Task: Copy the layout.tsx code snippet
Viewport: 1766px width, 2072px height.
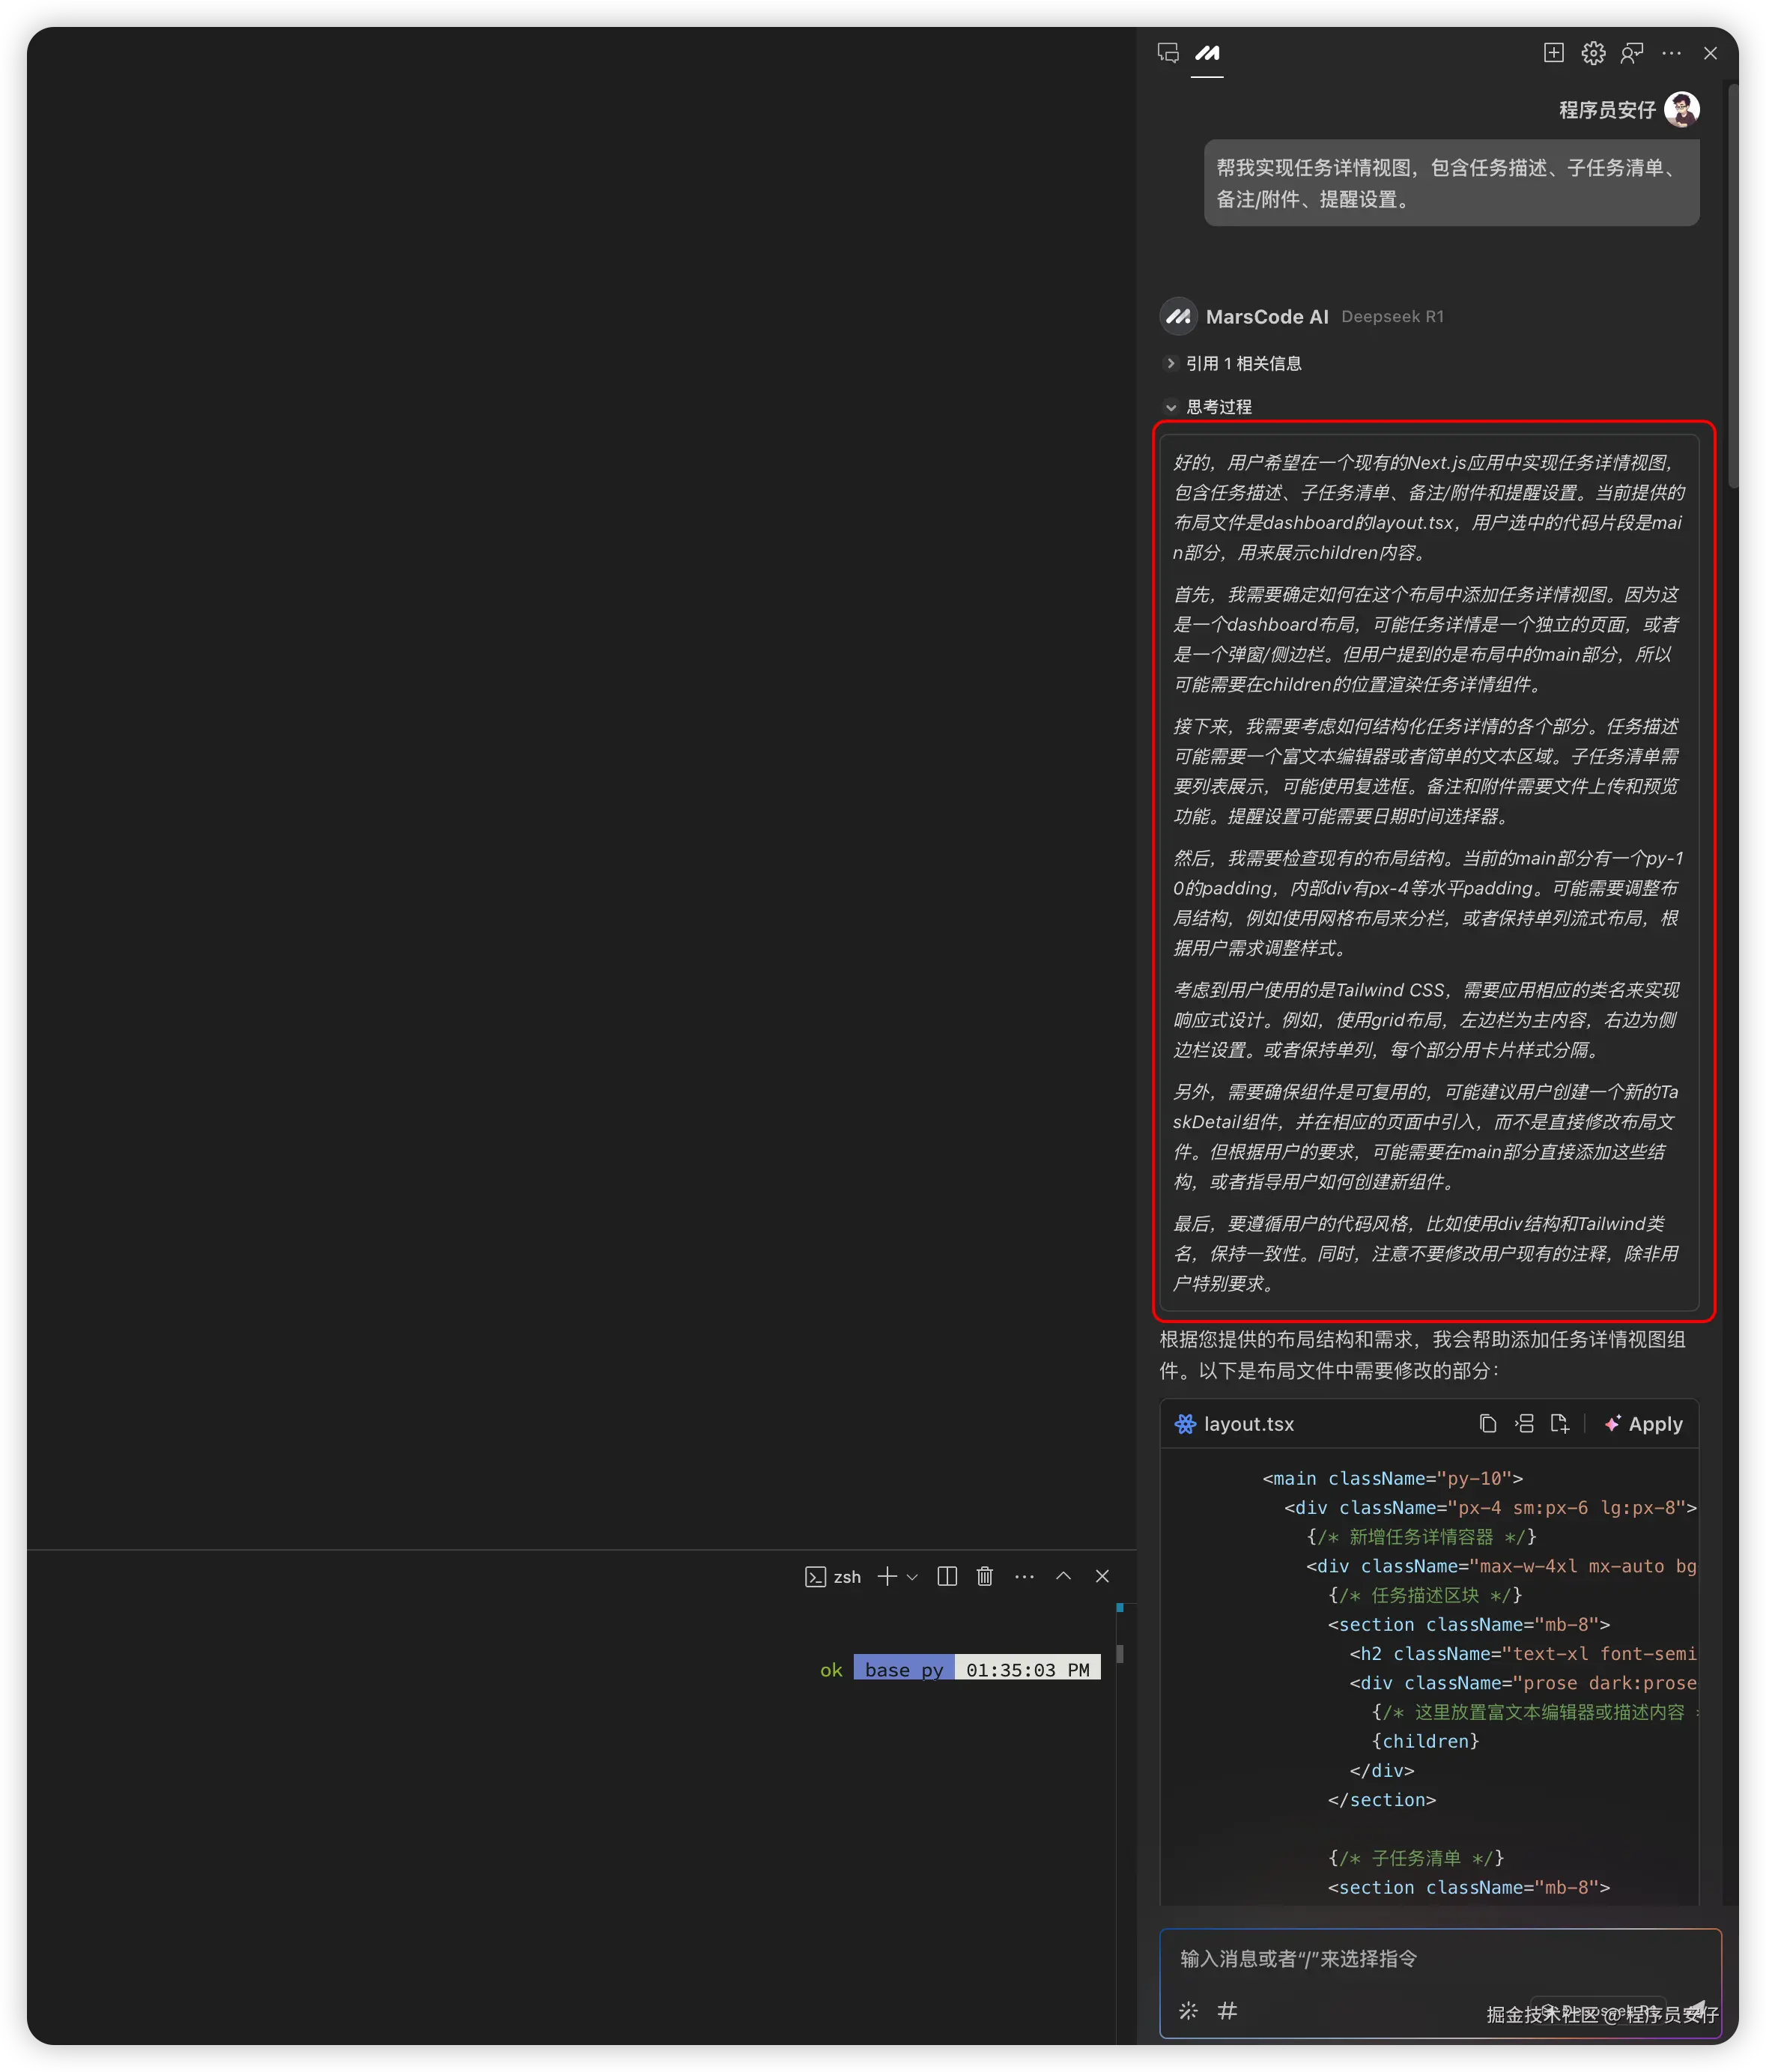Action: 1487,1424
